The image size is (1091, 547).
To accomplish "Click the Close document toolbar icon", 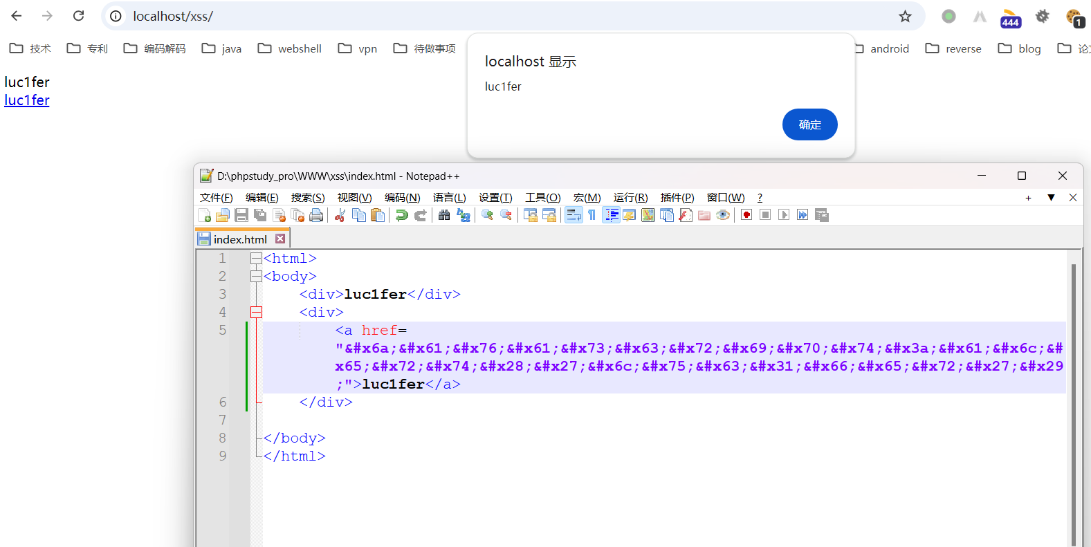I will [279, 215].
